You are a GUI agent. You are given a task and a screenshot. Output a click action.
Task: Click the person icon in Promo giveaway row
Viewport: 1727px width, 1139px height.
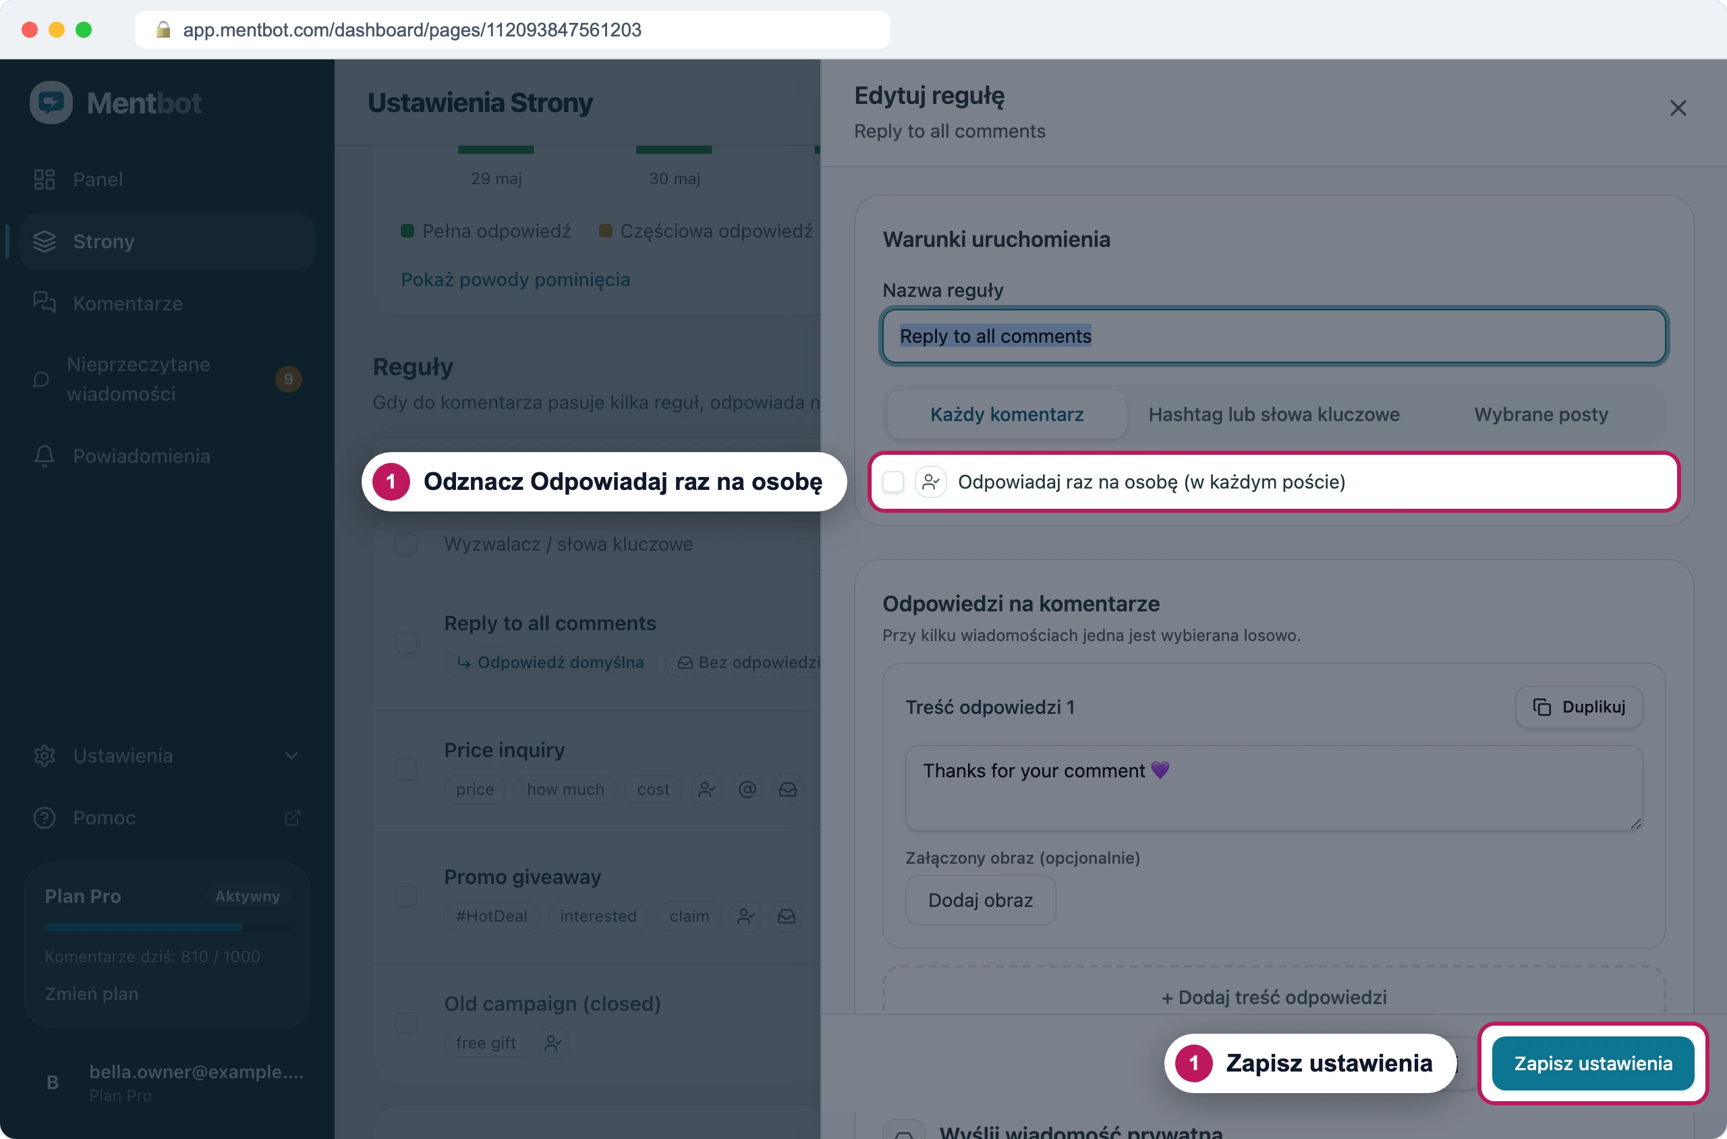[745, 916]
